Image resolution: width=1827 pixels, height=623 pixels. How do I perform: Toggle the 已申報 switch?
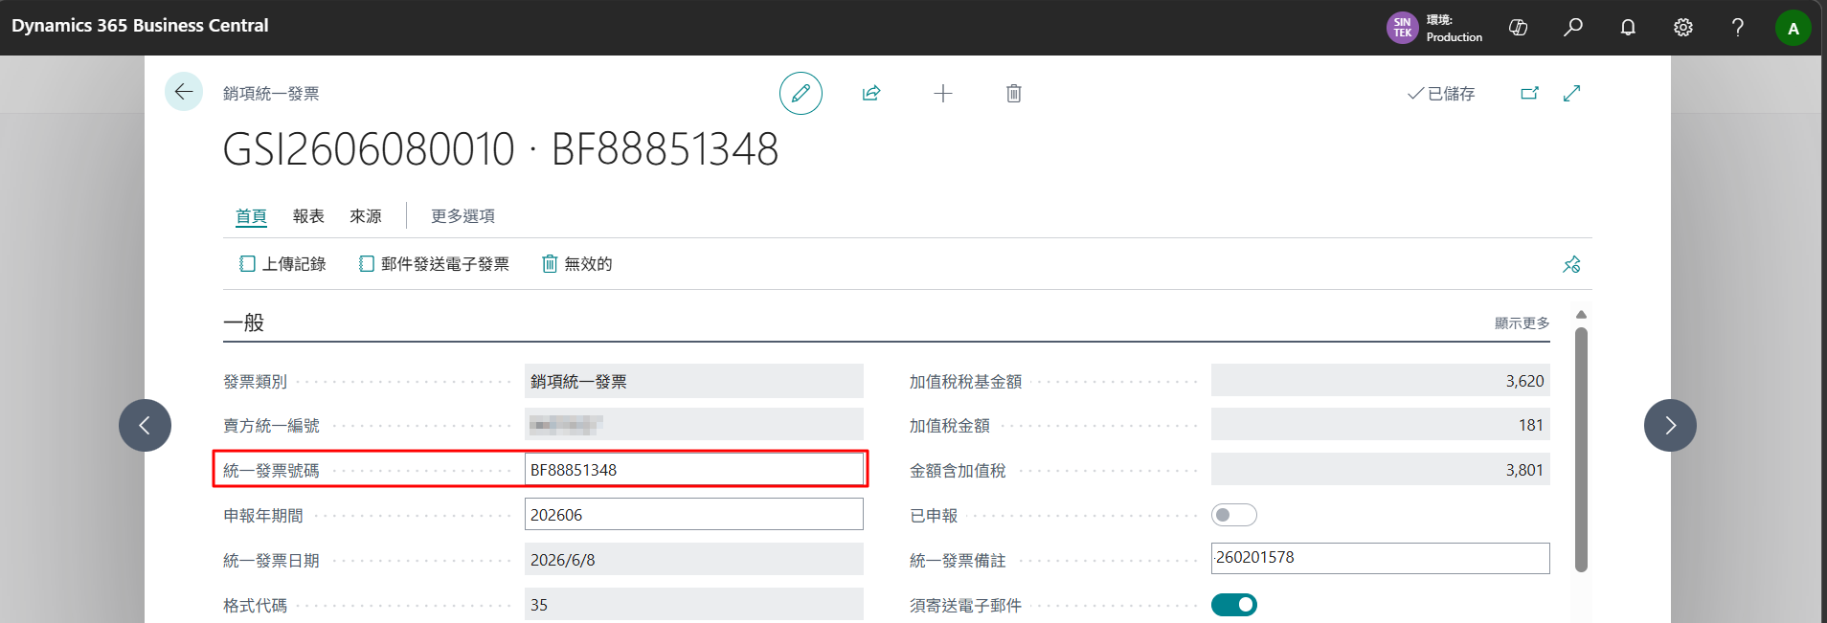[x=1234, y=515]
